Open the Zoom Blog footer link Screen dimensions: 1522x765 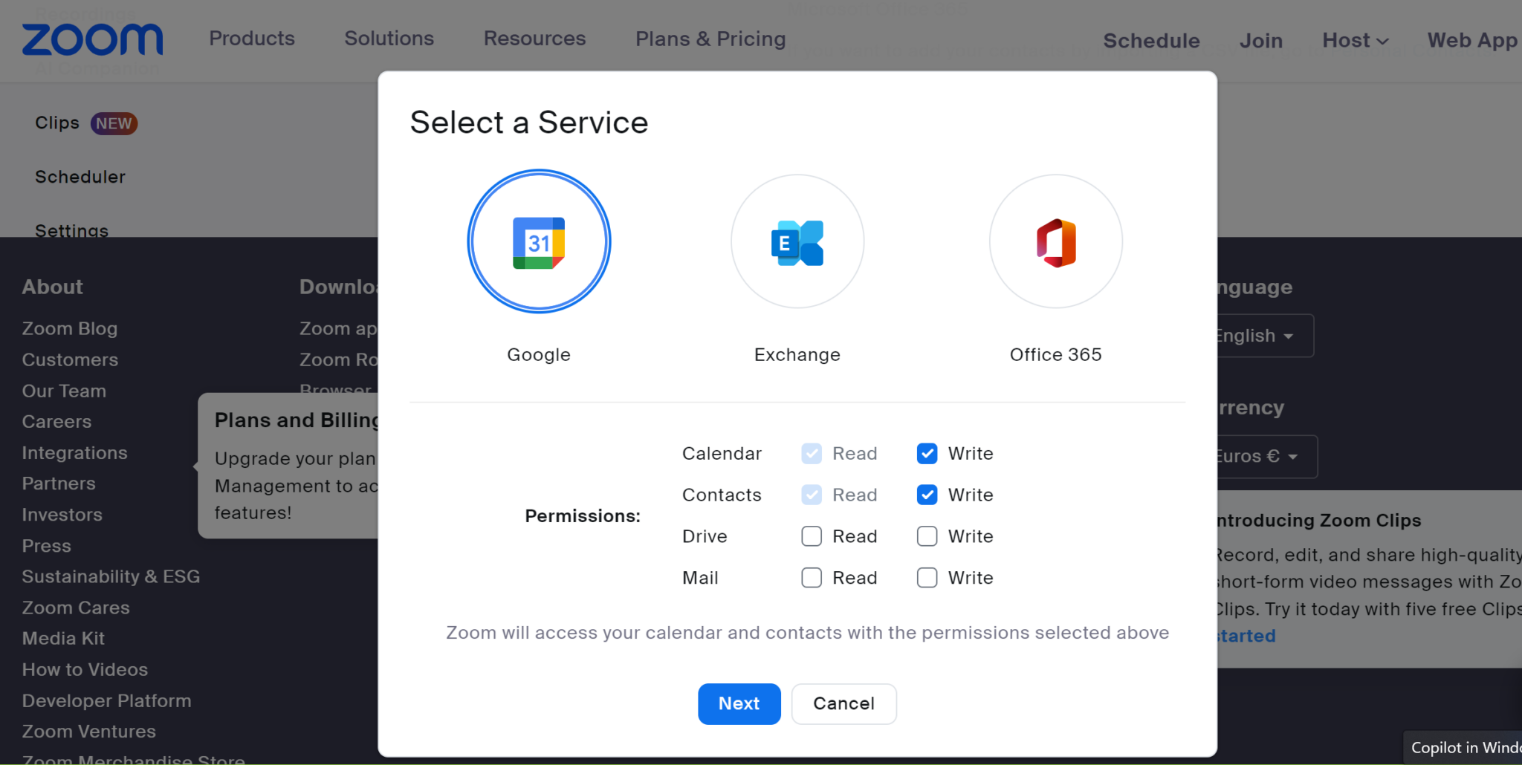70,328
